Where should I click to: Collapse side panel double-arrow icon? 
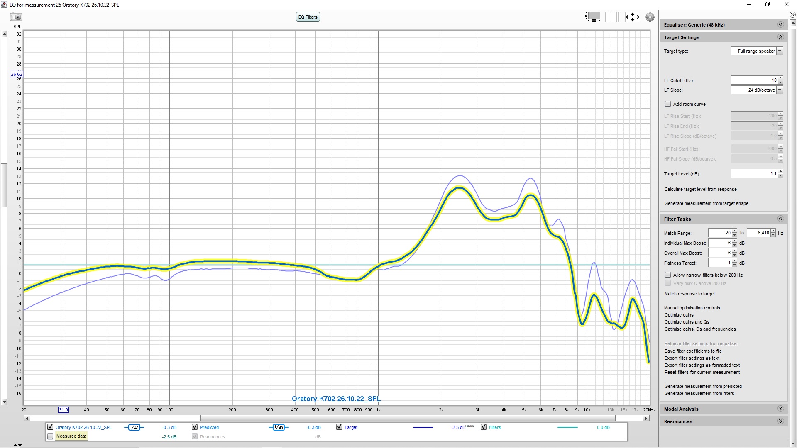(792, 15)
